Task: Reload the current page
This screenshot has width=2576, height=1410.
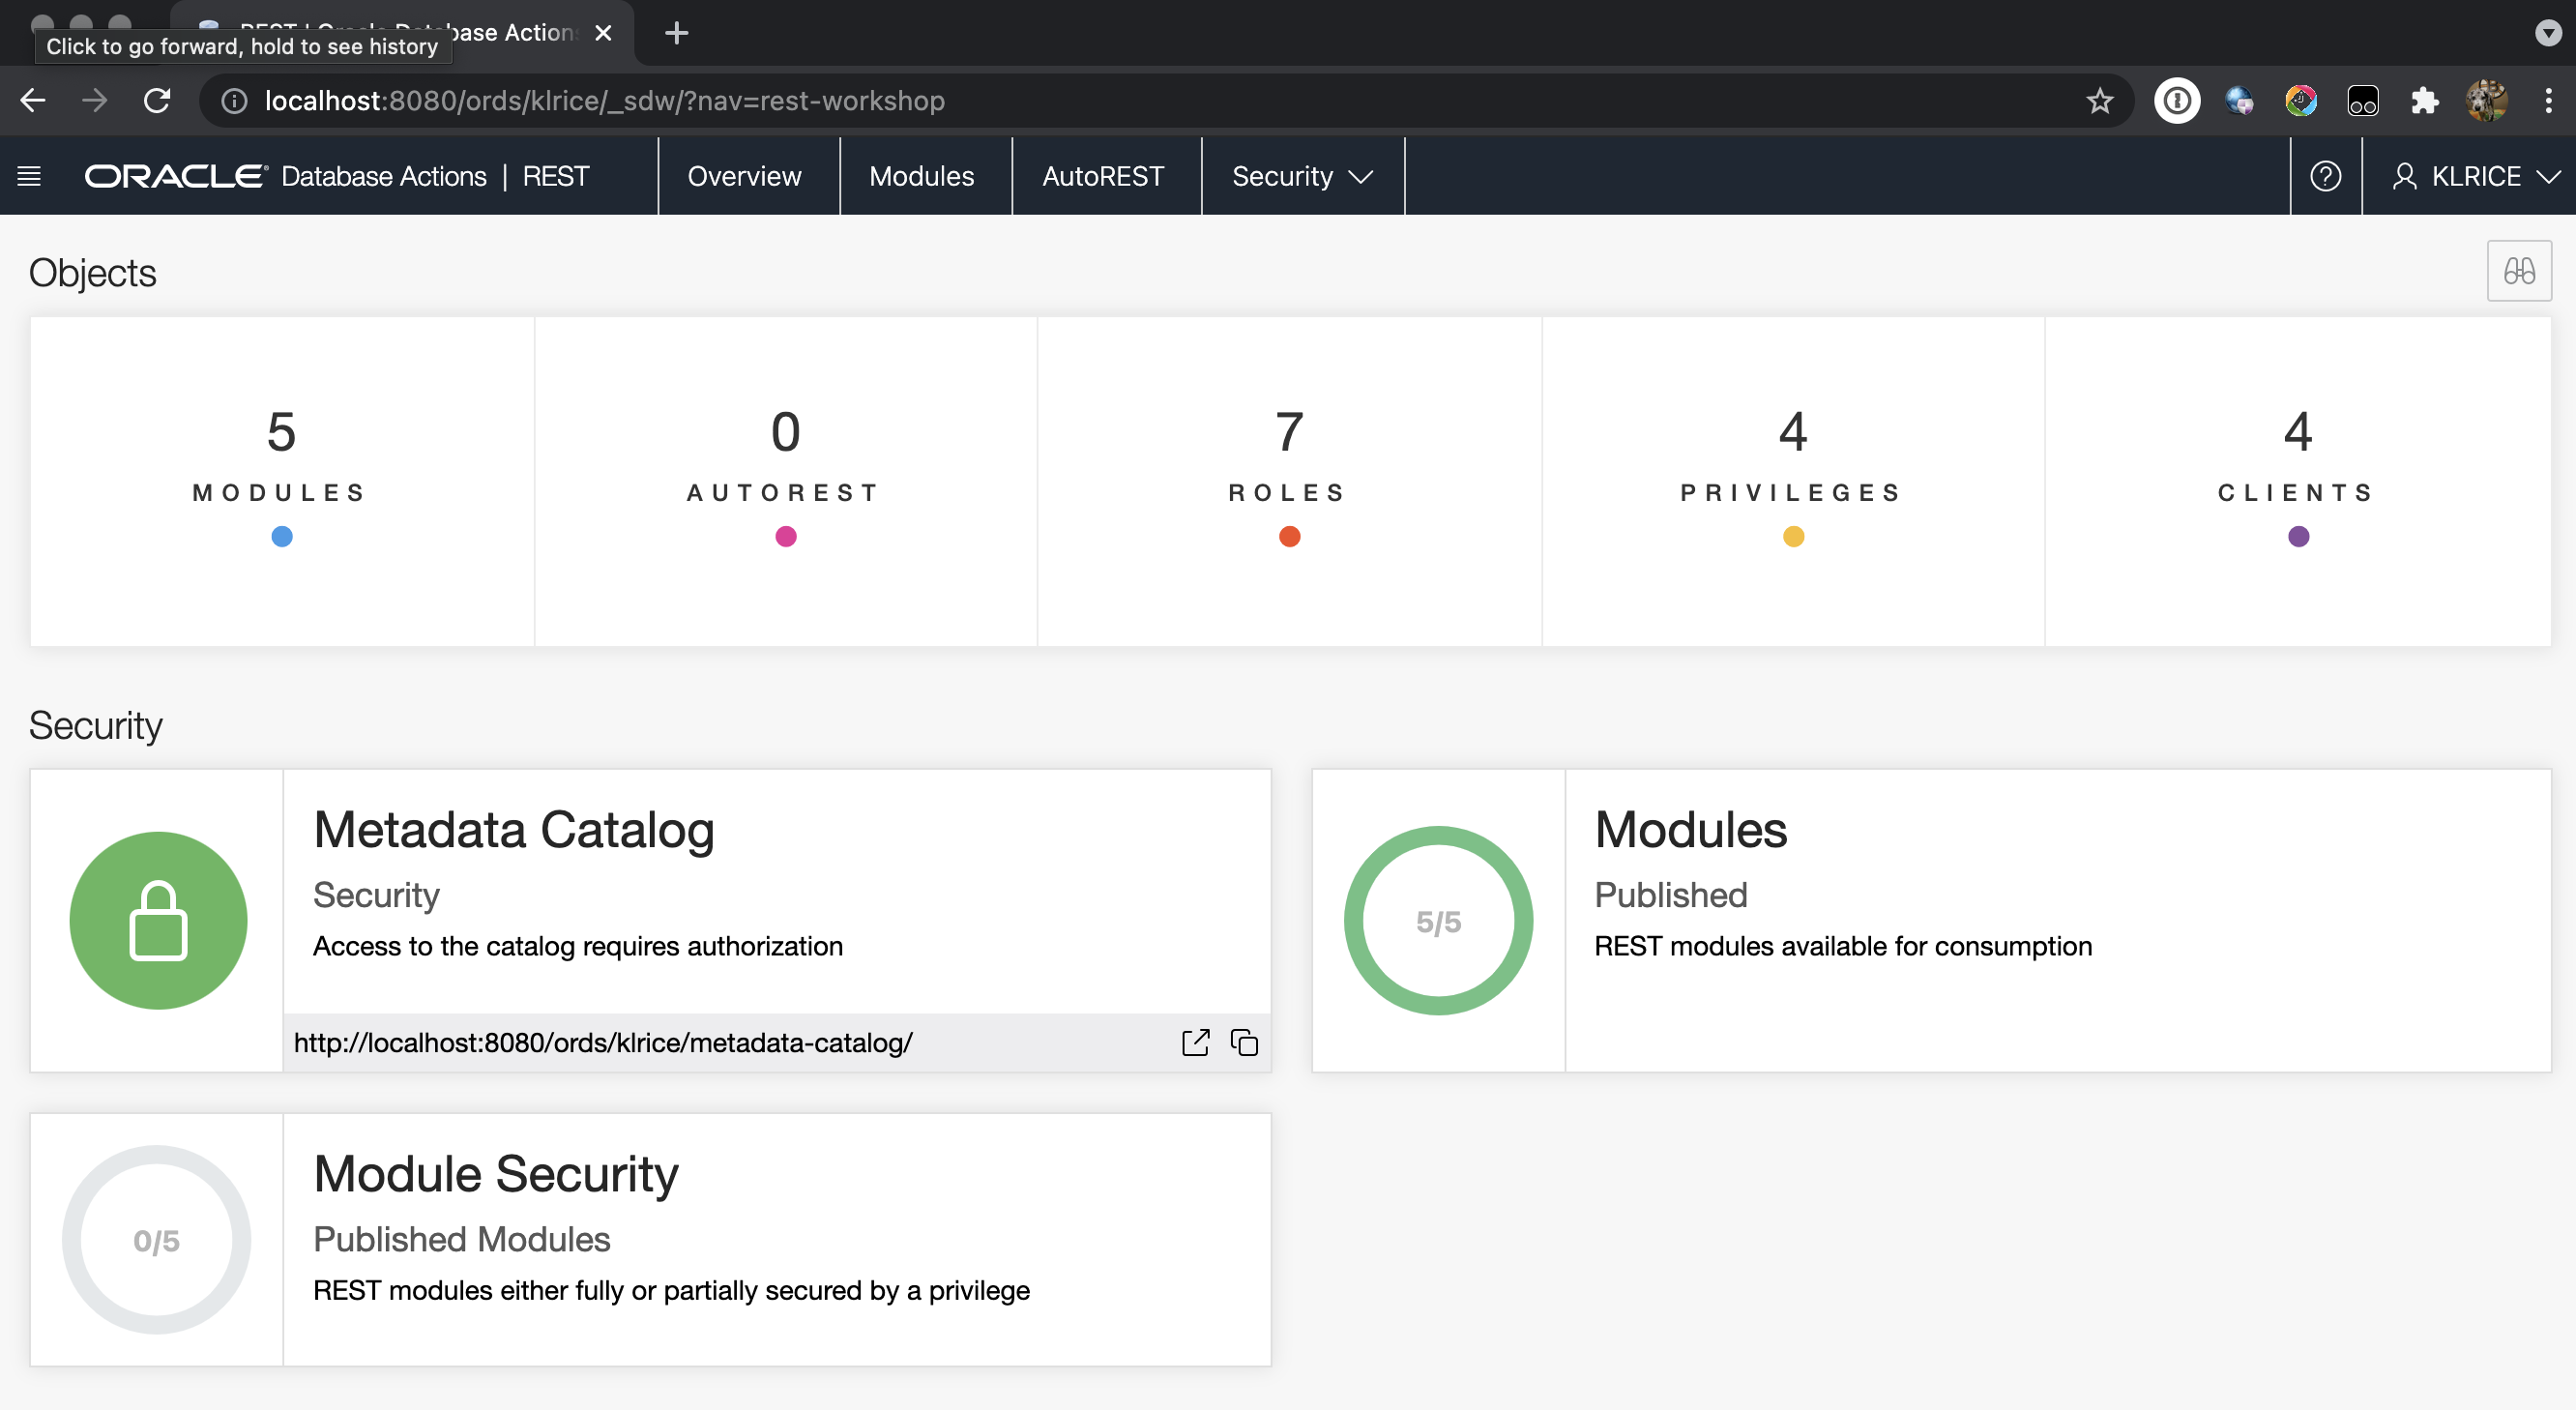Action: [157, 101]
